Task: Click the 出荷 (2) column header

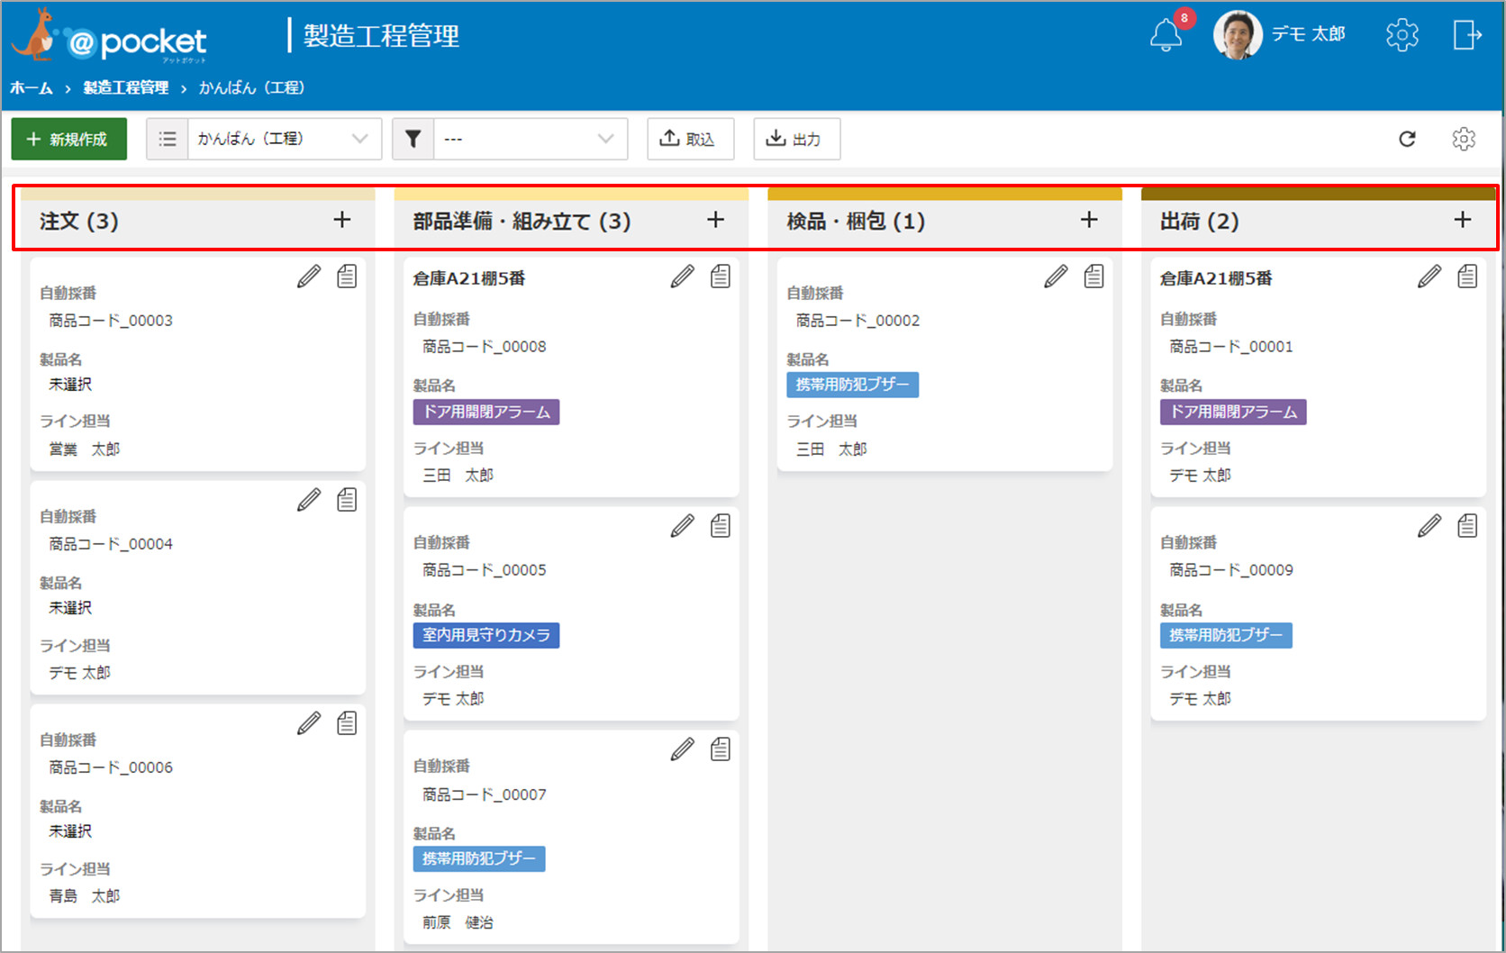Action: [x=1199, y=221]
